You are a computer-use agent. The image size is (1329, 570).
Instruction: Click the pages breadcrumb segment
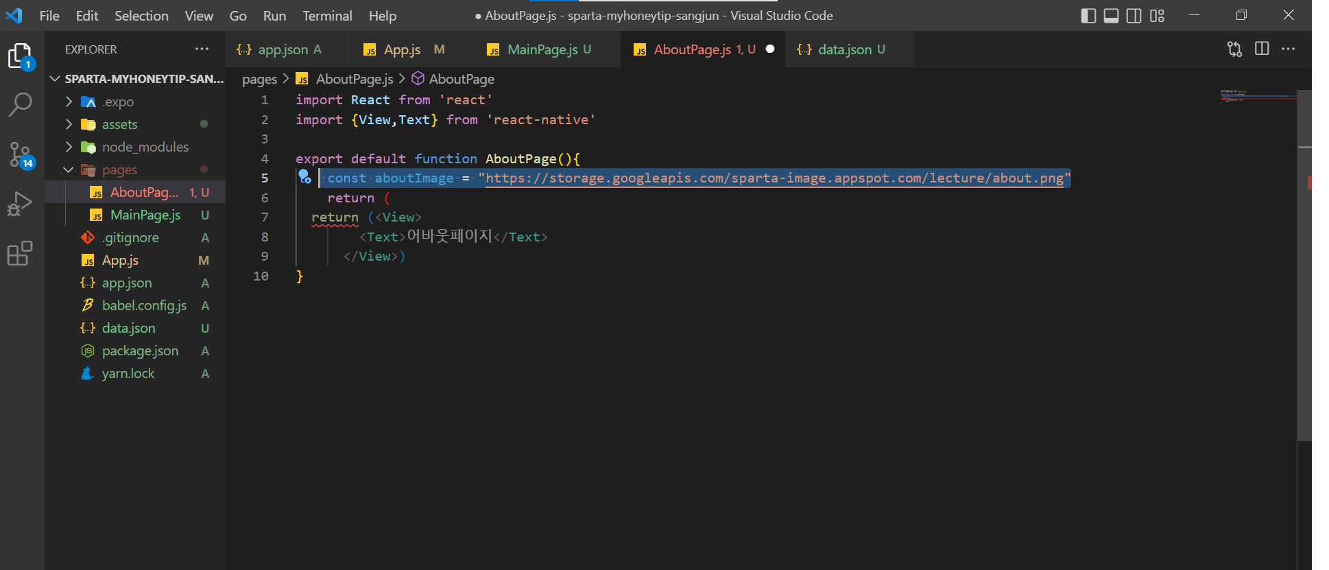(259, 79)
